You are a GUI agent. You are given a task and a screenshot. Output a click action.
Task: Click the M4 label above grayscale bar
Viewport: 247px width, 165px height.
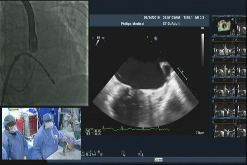coord(203,29)
